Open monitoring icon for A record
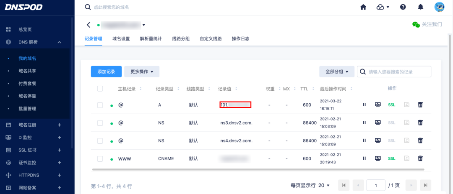Image resolution: width=453 pixels, height=194 pixels. (x=377, y=105)
